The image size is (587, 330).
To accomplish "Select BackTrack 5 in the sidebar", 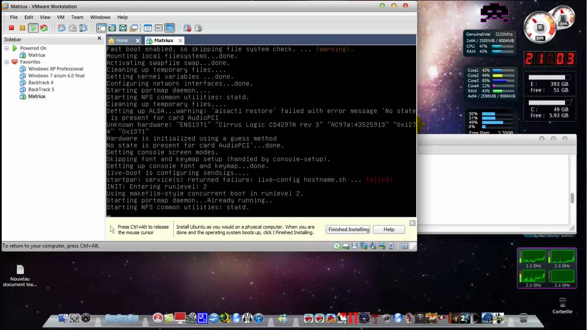I will (41, 89).
